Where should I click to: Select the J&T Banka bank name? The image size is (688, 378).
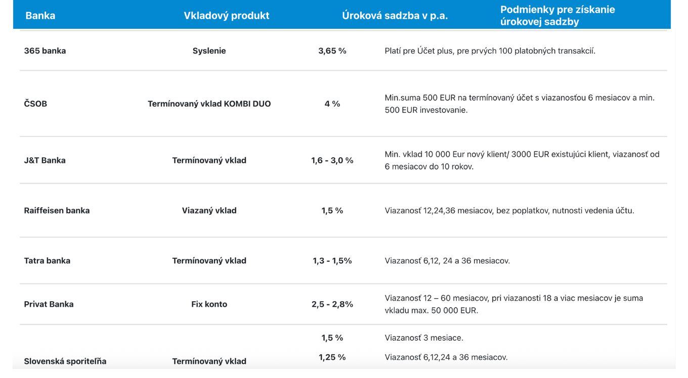point(45,160)
